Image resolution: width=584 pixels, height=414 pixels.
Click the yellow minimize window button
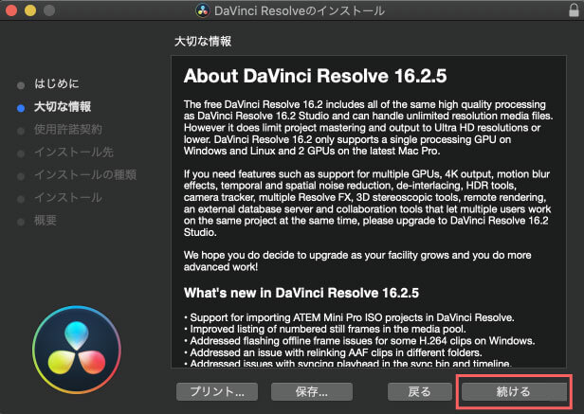click(30, 10)
